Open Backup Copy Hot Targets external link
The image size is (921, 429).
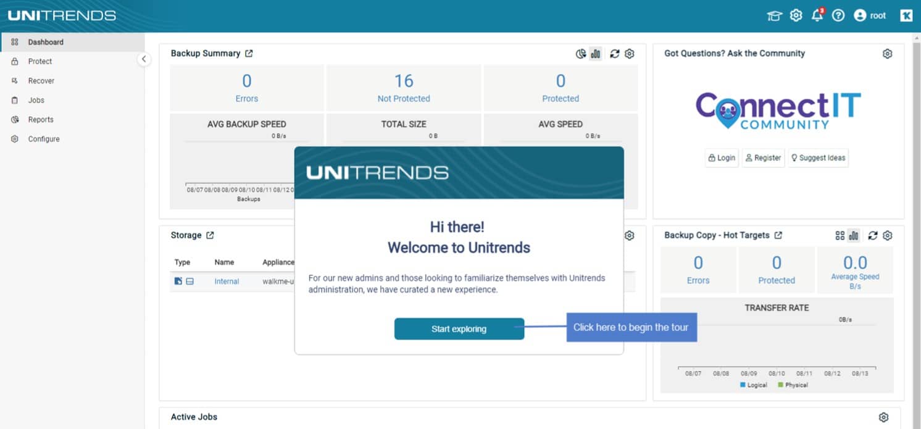[x=778, y=235]
